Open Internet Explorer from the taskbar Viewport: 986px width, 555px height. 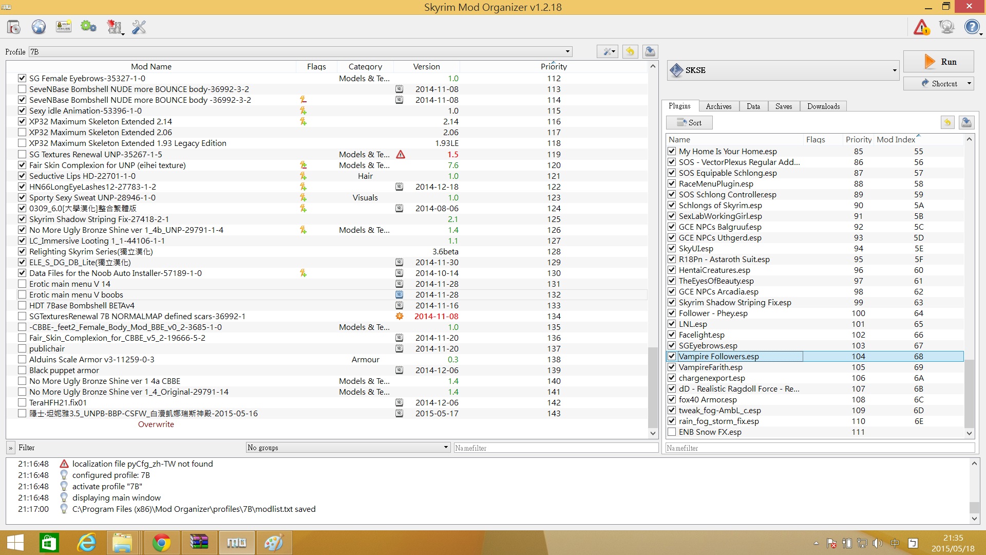(86, 543)
